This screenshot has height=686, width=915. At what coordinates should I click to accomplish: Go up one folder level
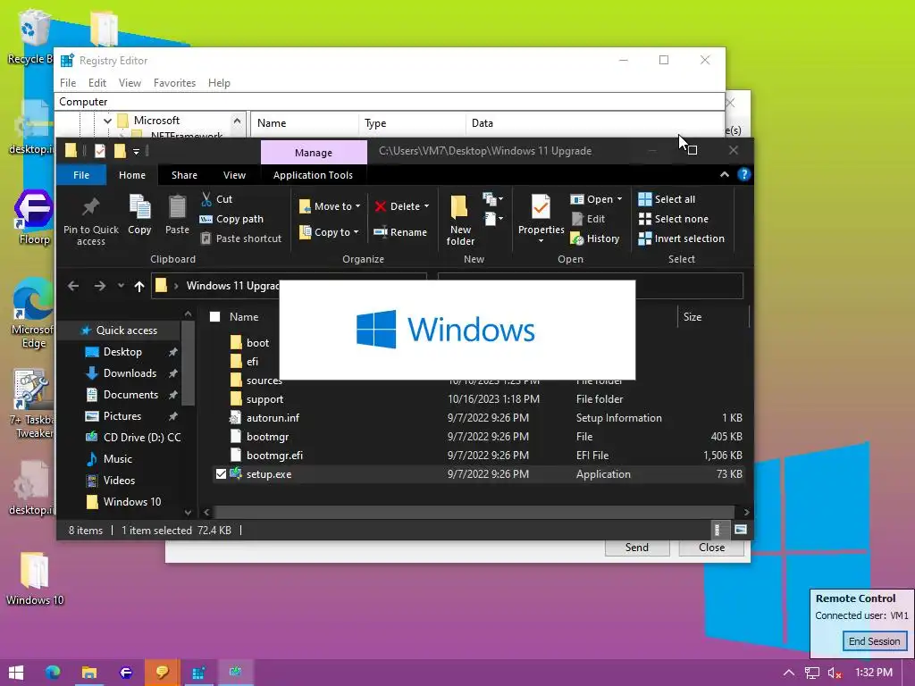139,286
